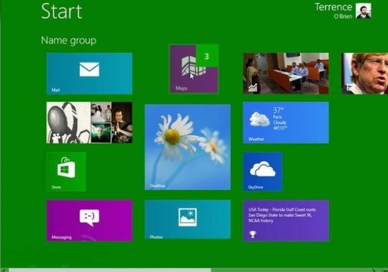The width and height of the screenshot is (388, 272).
Task: Click the 37° temperature reading
Action: [278, 110]
